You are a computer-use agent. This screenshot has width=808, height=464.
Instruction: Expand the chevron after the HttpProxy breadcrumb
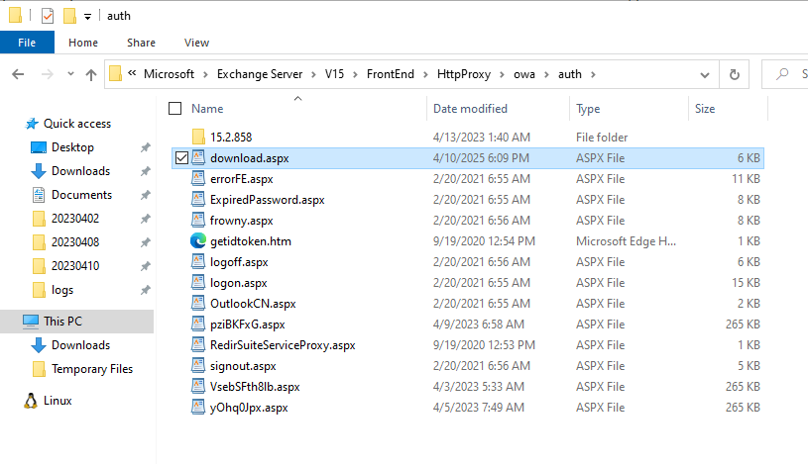click(503, 74)
